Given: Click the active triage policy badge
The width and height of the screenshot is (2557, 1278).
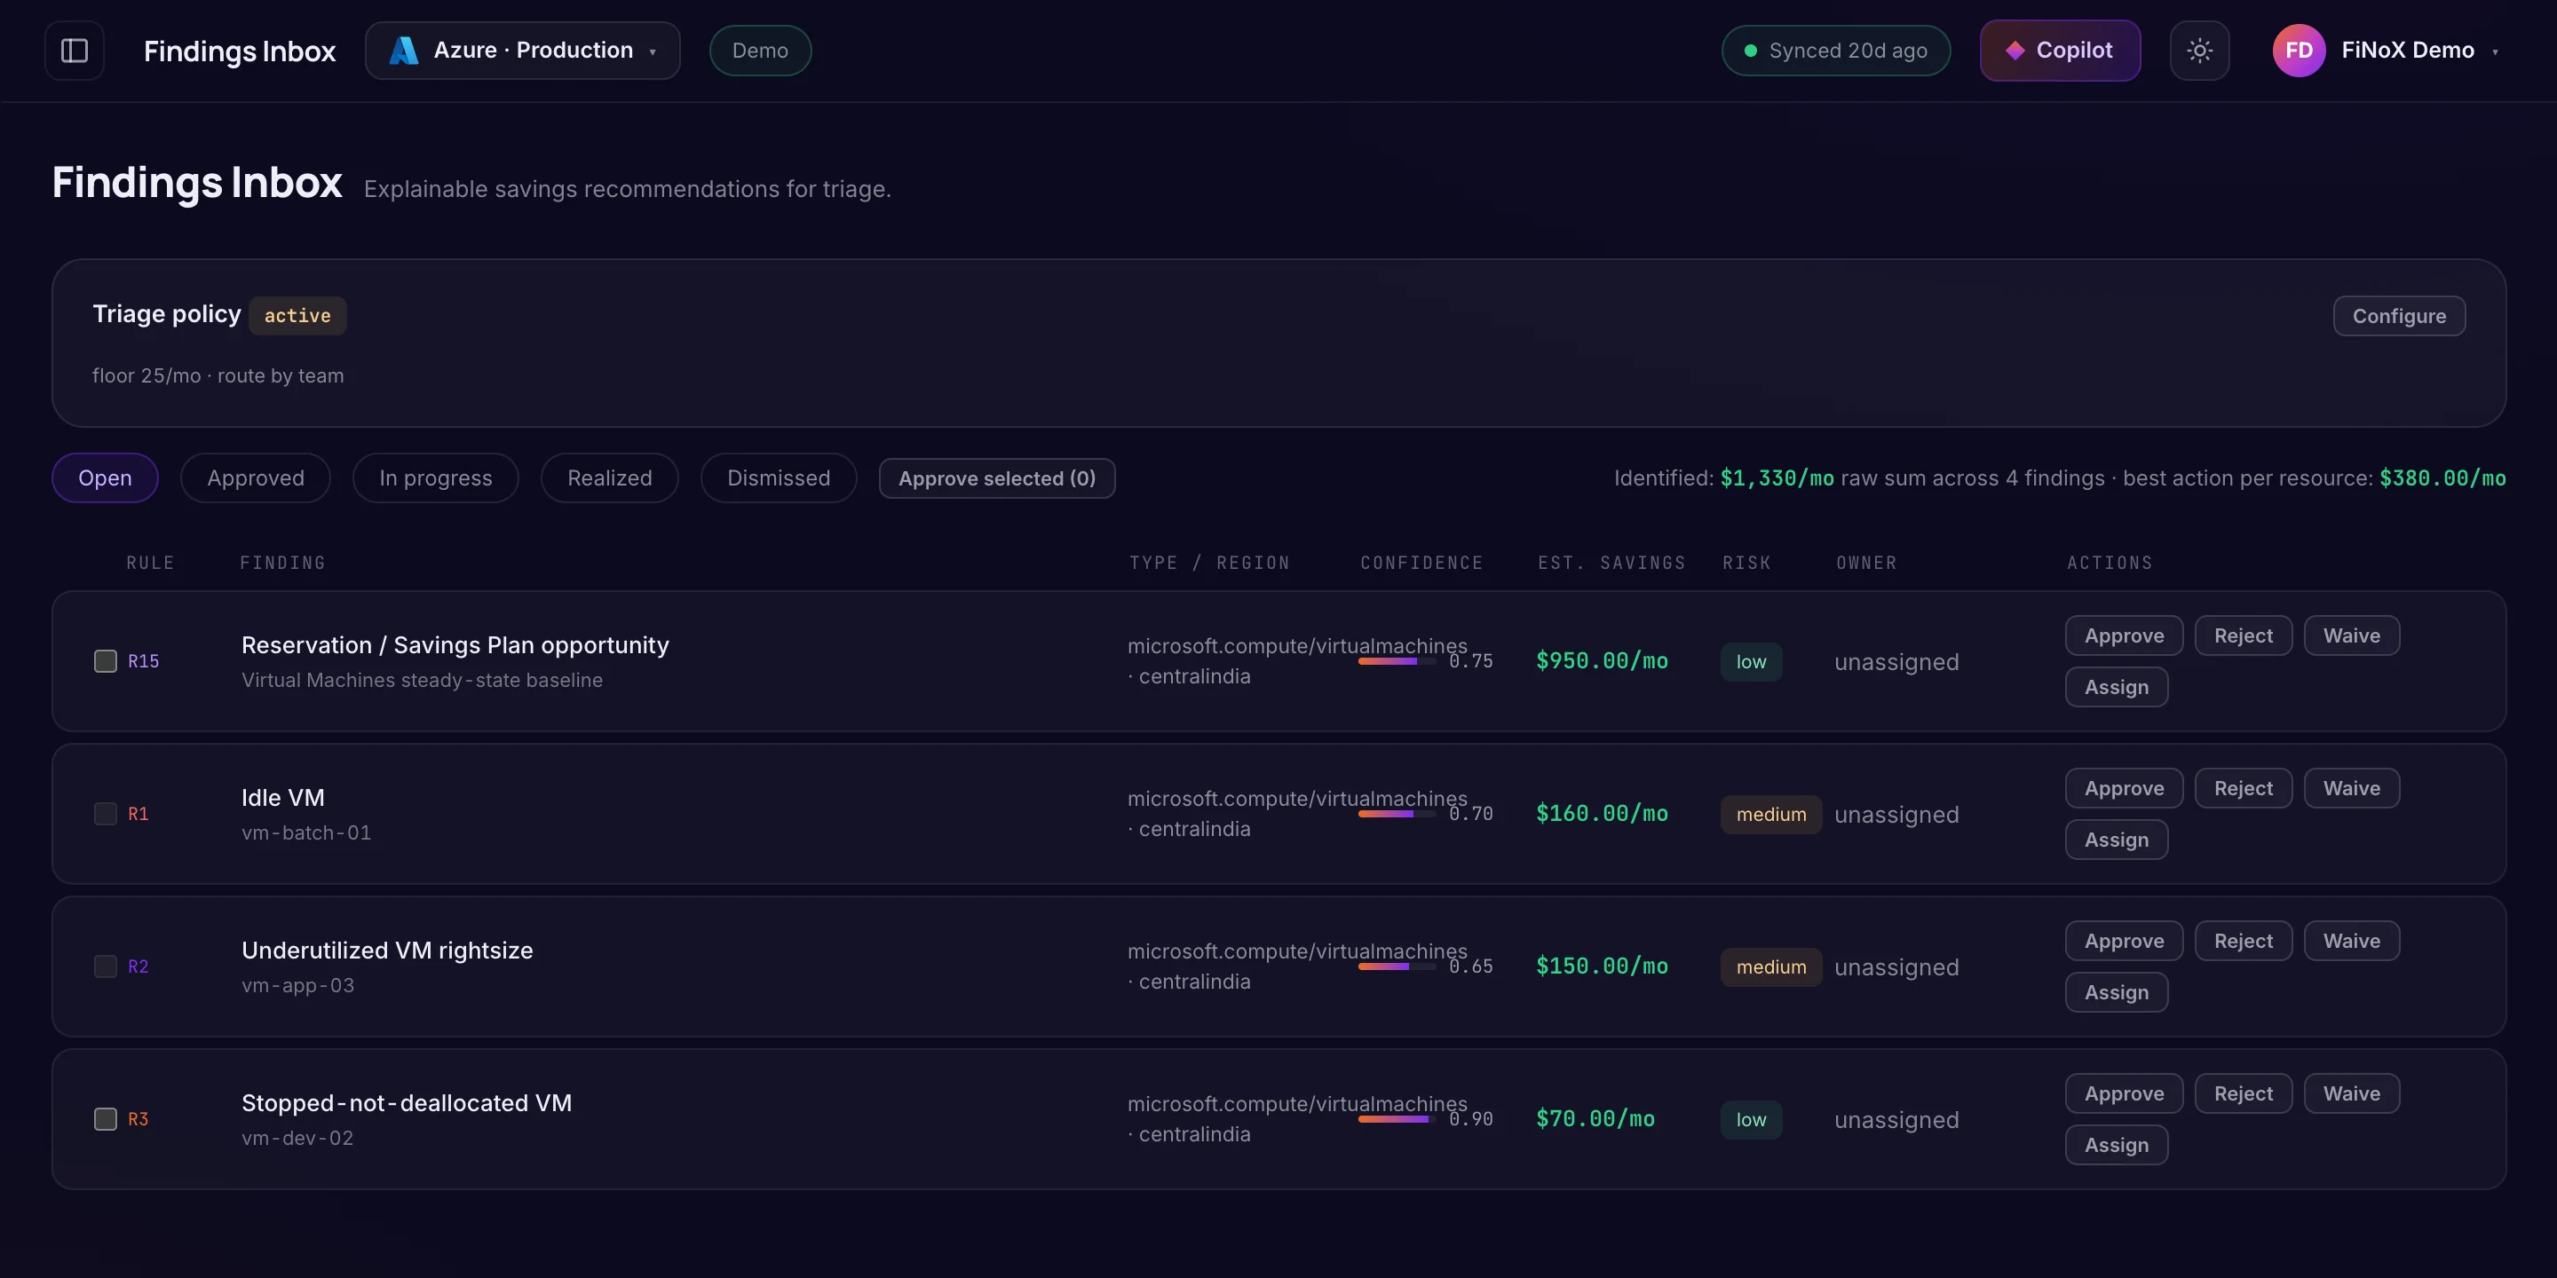Looking at the screenshot, I should point(297,317).
